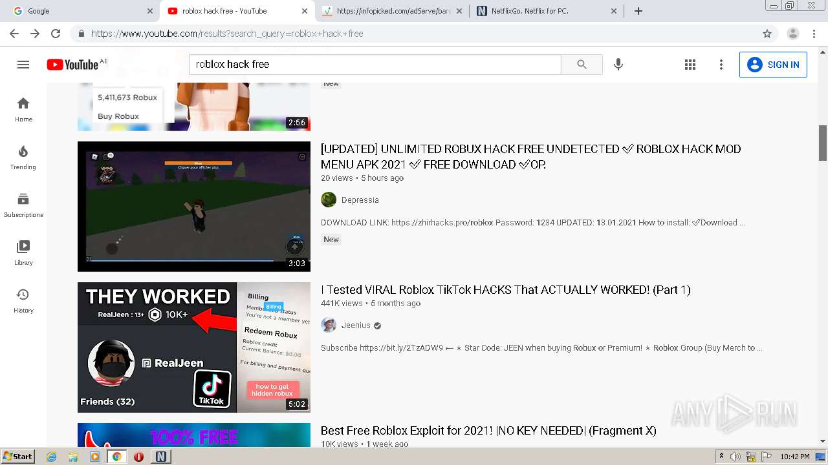
Task: Click the Jeenius channel avatar
Action: [329, 325]
